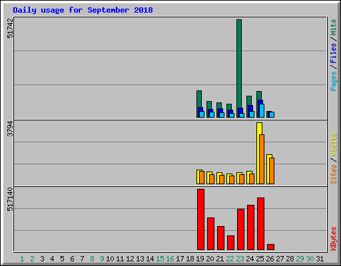This screenshot has height=266, width=341.
Task: Click the 3794 axis value label
Action: [10, 128]
